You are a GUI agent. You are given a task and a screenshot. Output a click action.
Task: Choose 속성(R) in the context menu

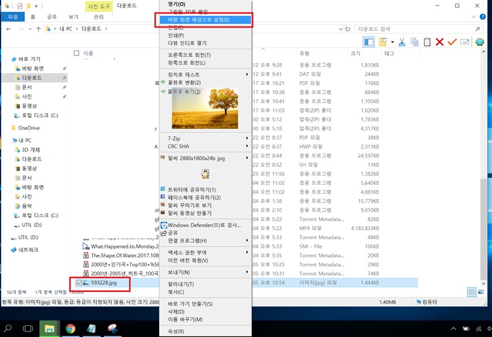click(205, 331)
